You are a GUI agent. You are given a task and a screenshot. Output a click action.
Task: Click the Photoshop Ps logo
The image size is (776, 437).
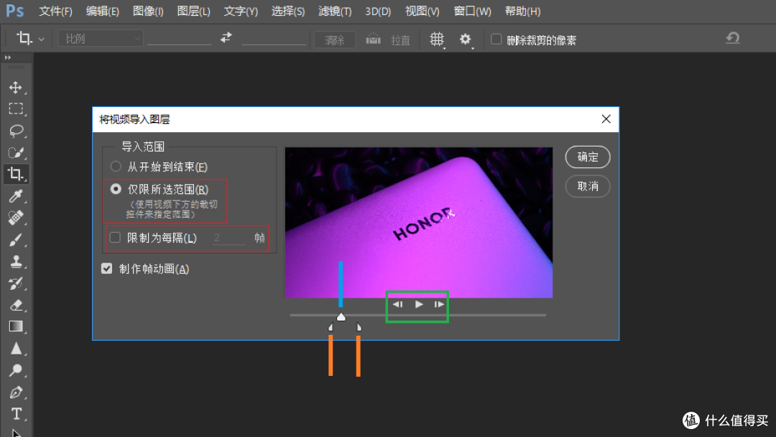14,10
